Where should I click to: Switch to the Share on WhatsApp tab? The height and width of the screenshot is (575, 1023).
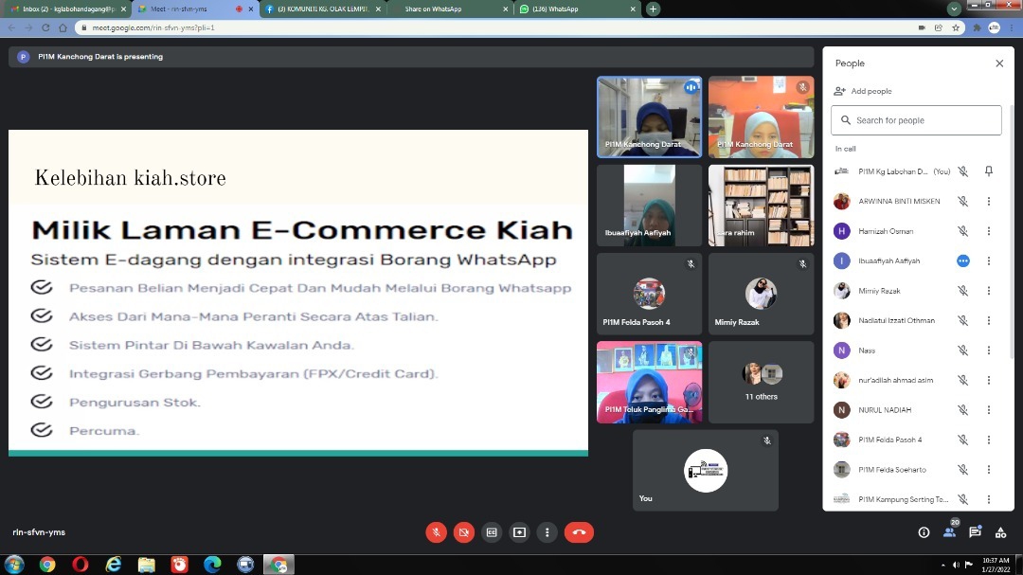point(450,9)
